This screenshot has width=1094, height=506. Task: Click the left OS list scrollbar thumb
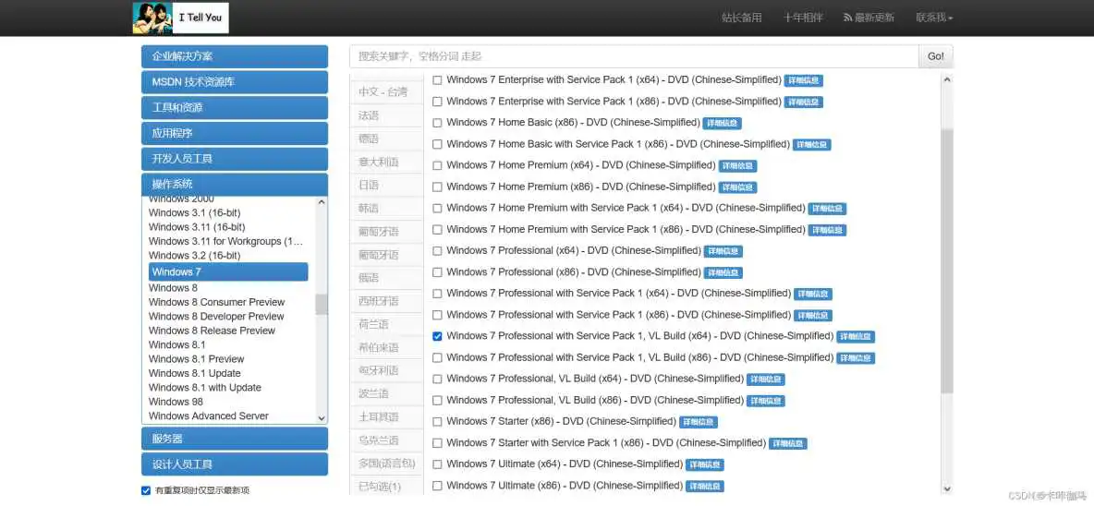(x=322, y=305)
